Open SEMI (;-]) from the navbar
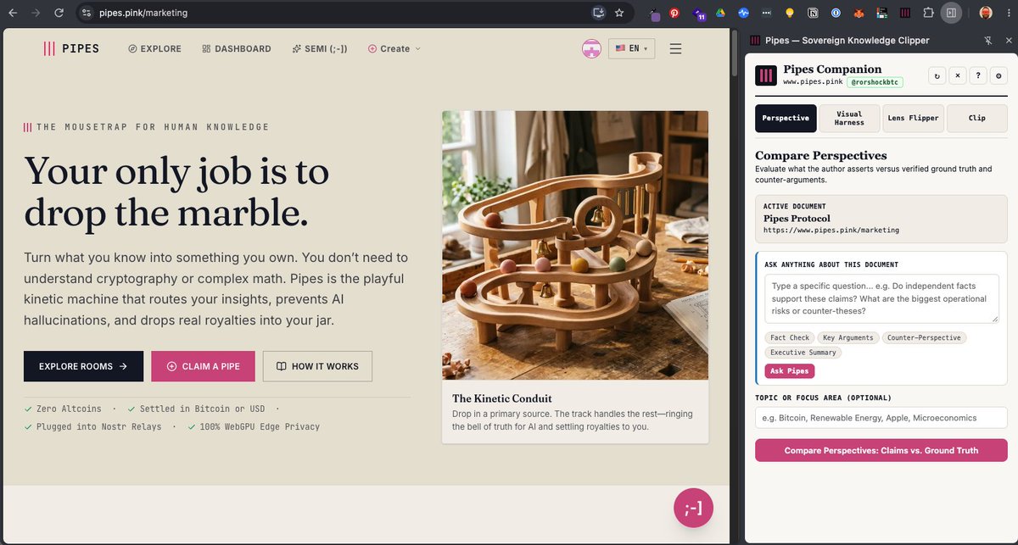The height and width of the screenshot is (545, 1018). pos(320,49)
